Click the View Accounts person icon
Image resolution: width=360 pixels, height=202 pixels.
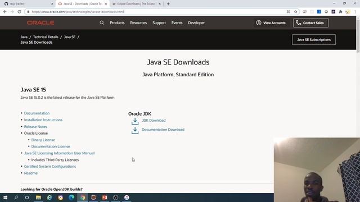tap(259, 22)
